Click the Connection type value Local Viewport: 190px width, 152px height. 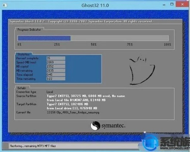[50, 92]
